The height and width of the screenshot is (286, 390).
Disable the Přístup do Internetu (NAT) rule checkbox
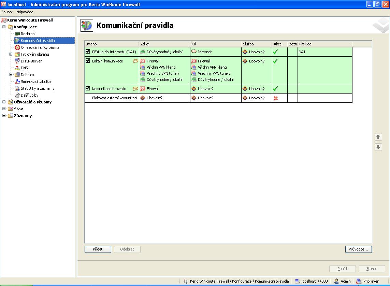coord(88,52)
